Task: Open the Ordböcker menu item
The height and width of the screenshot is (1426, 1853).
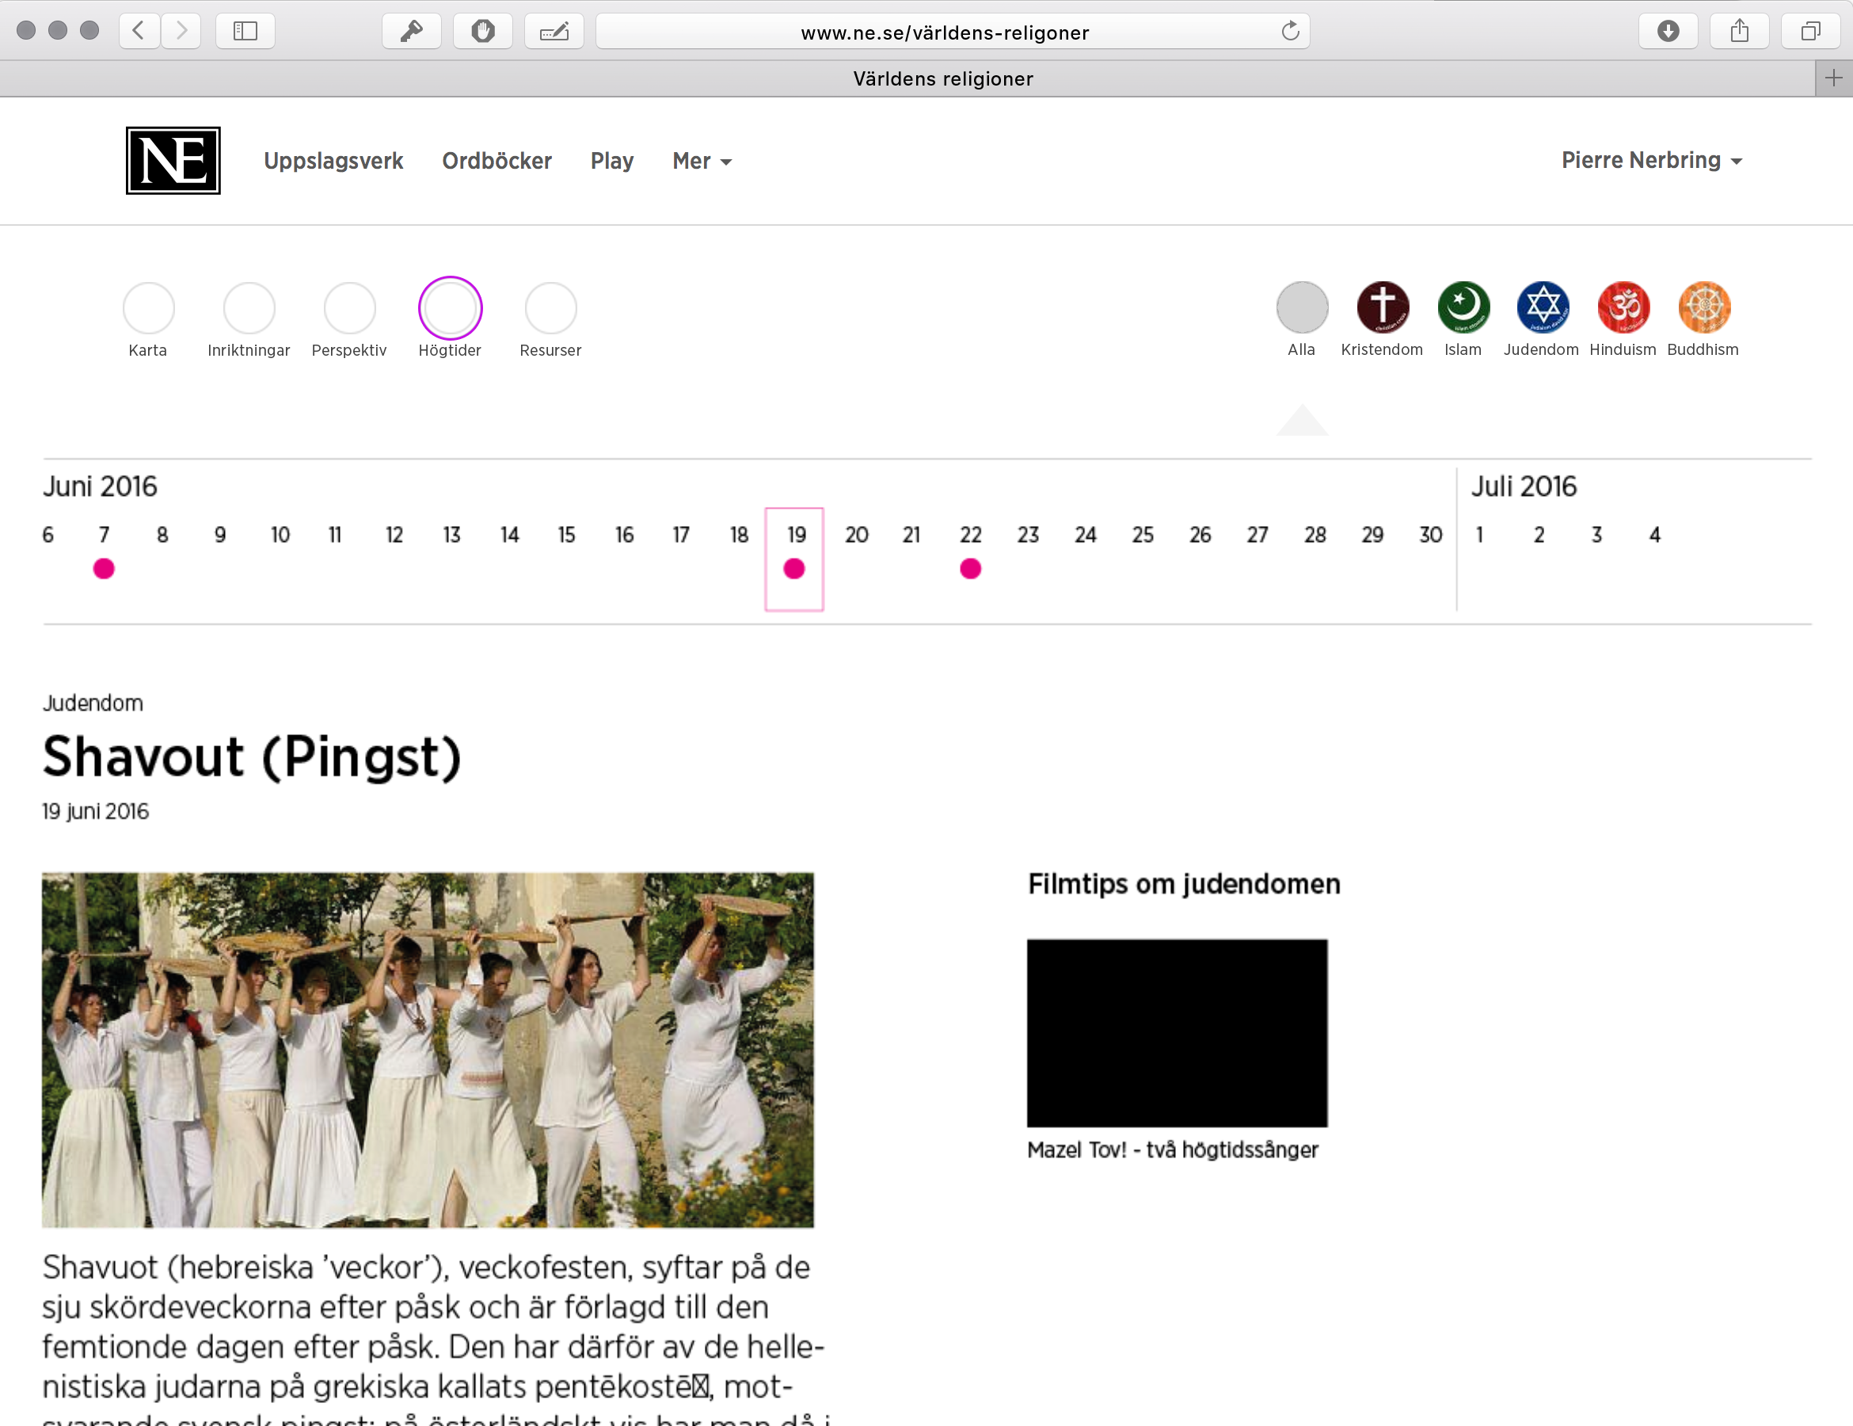Action: click(x=497, y=160)
